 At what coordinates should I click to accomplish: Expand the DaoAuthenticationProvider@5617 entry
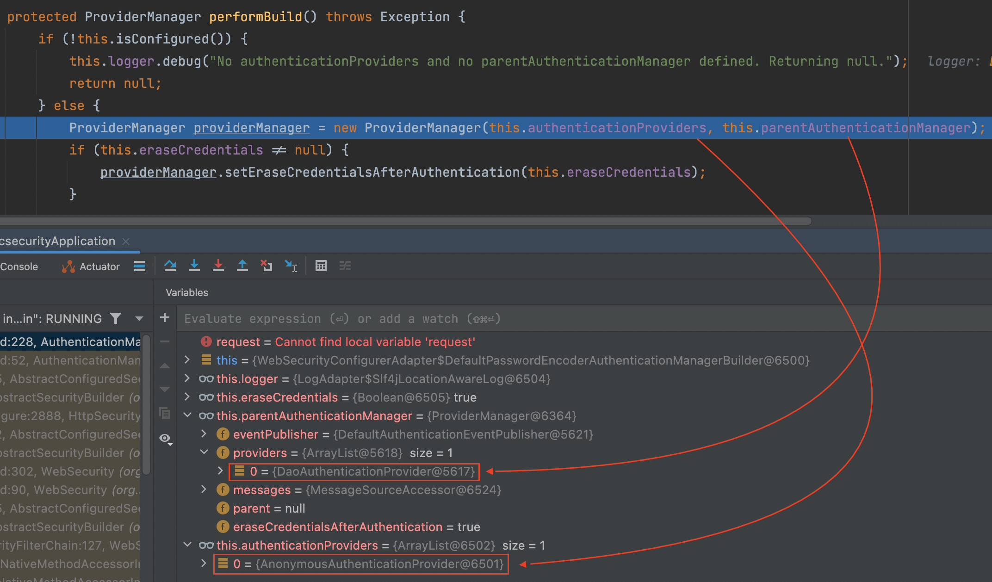221,471
